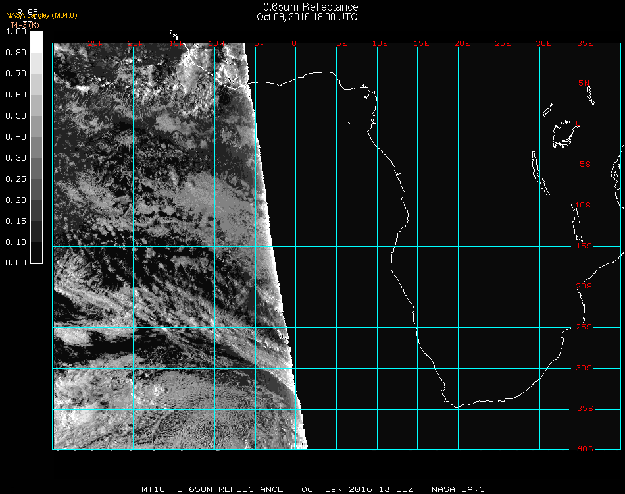
Task: Click the 15E longitude label
Action: tap(421, 43)
